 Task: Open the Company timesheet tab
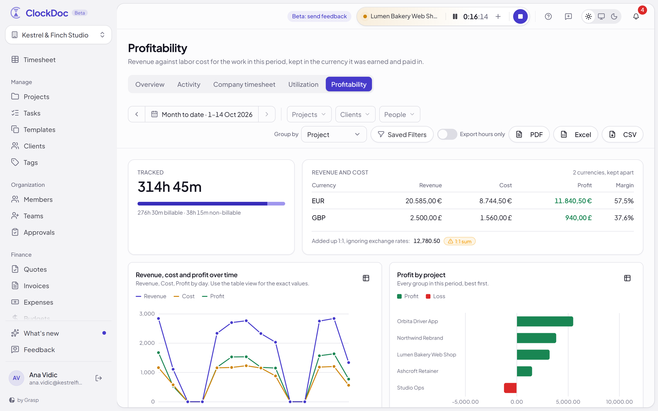(244, 85)
